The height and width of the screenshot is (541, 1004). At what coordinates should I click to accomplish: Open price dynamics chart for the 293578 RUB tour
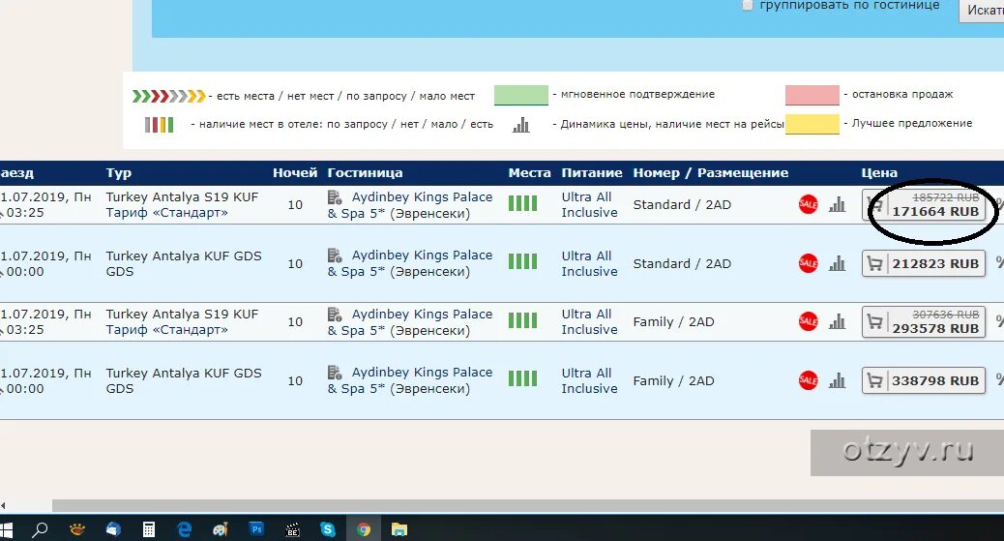pos(837,321)
